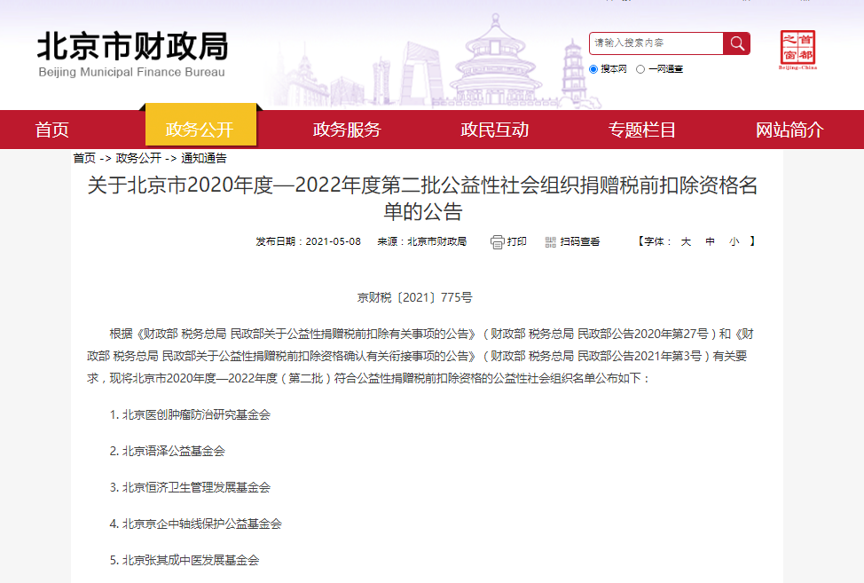Focus the 请输入搜索内容 search field
Screen dimensions: 864x583
[656, 43]
